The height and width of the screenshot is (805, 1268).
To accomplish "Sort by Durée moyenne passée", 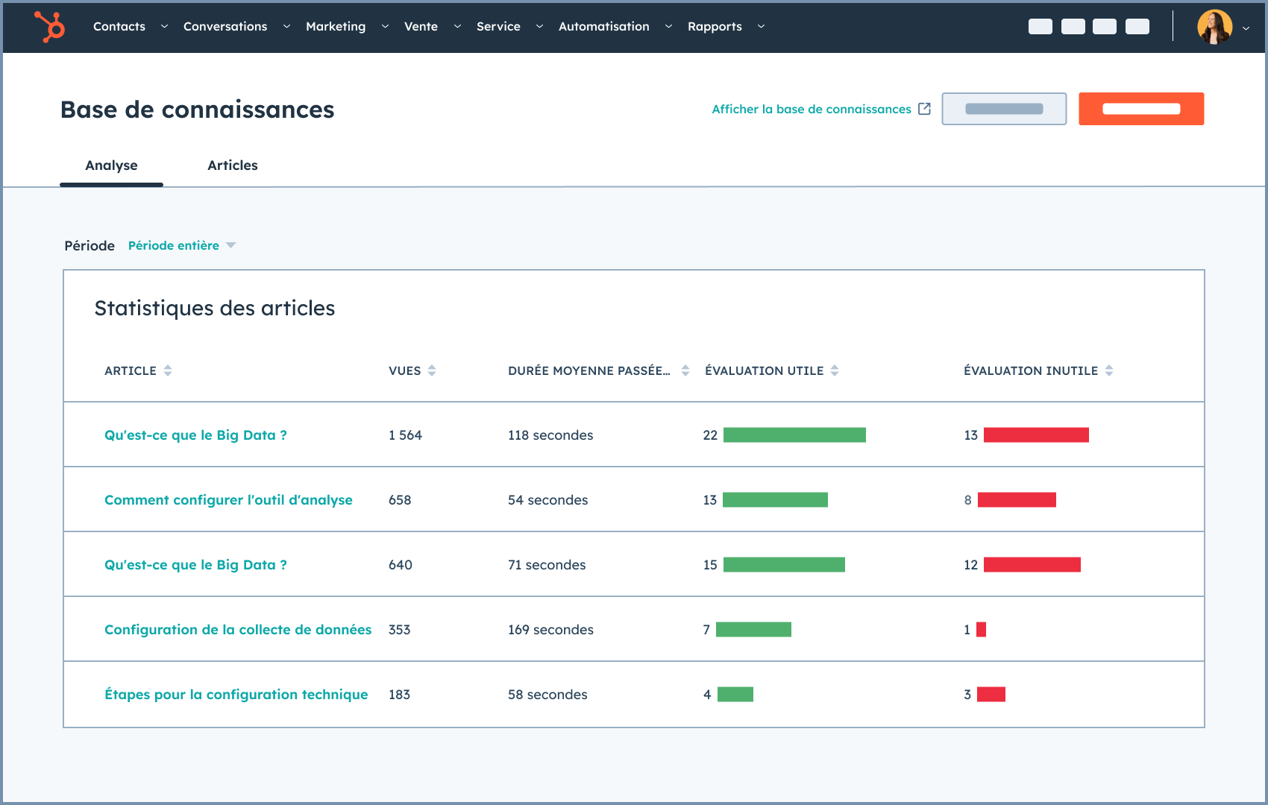I will click(685, 370).
